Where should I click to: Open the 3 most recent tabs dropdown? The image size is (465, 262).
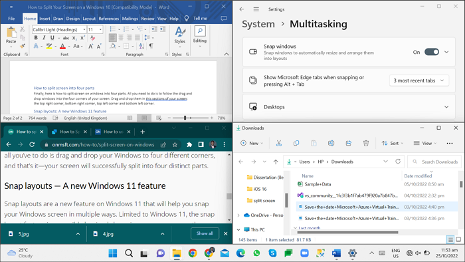pos(419,80)
